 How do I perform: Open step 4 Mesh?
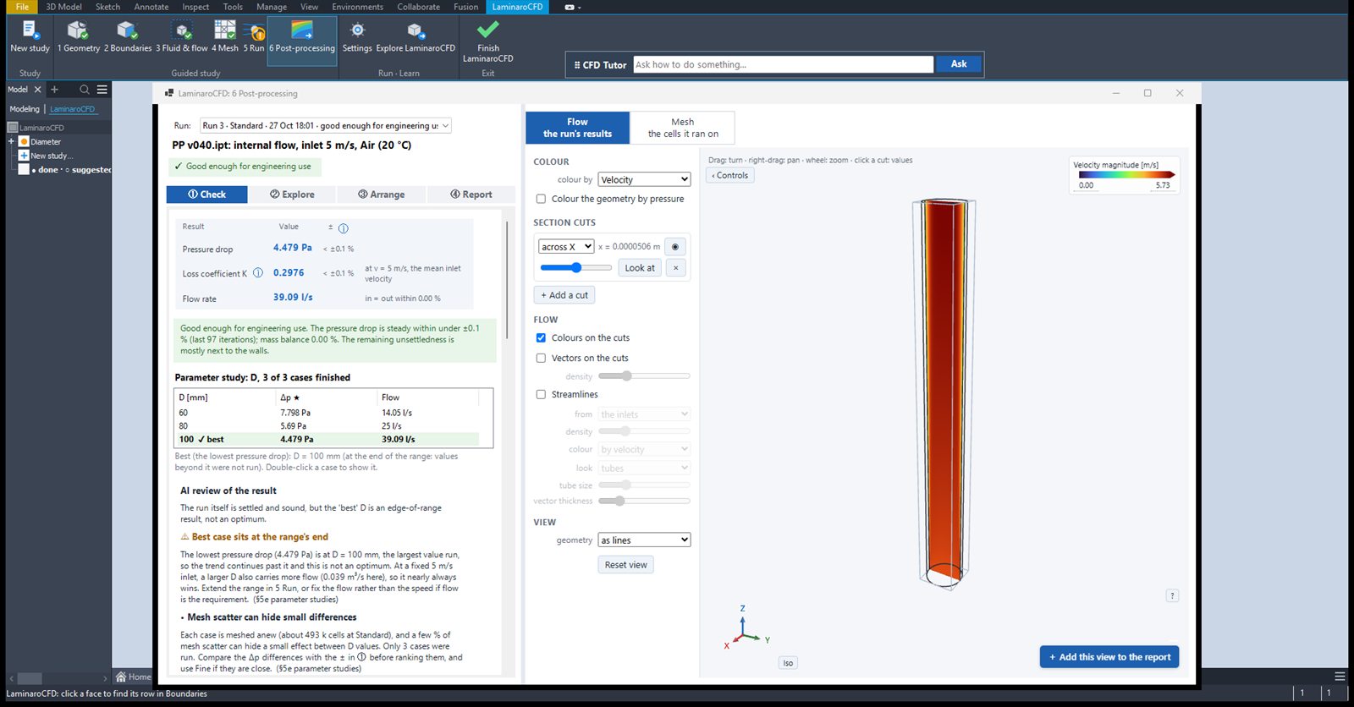pos(225,36)
